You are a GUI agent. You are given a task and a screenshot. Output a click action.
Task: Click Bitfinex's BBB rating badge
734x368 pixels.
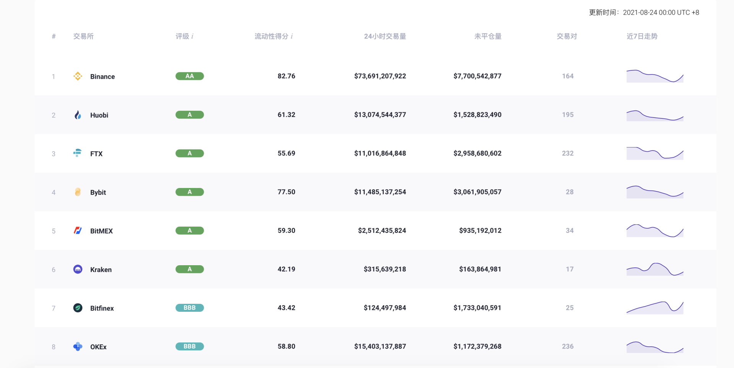pyautogui.click(x=190, y=308)
